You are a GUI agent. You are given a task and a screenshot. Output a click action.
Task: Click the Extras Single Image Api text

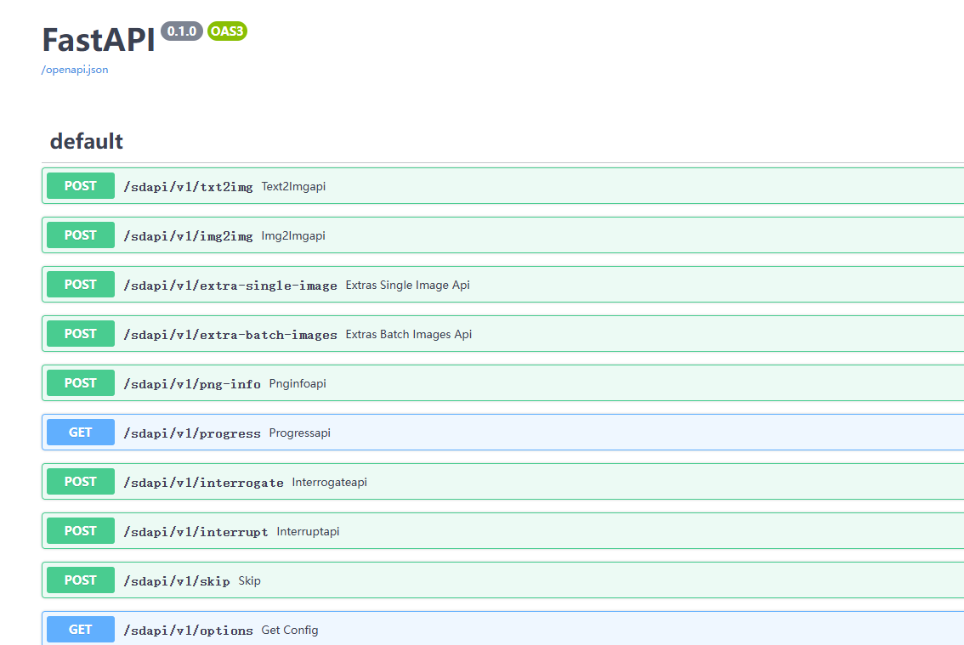point(407,285)
